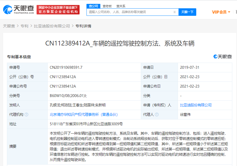The height and width of the screenshot is (166, 237).
Task: Click the 天眼查 watermark logo above the table
Action: 222,57
